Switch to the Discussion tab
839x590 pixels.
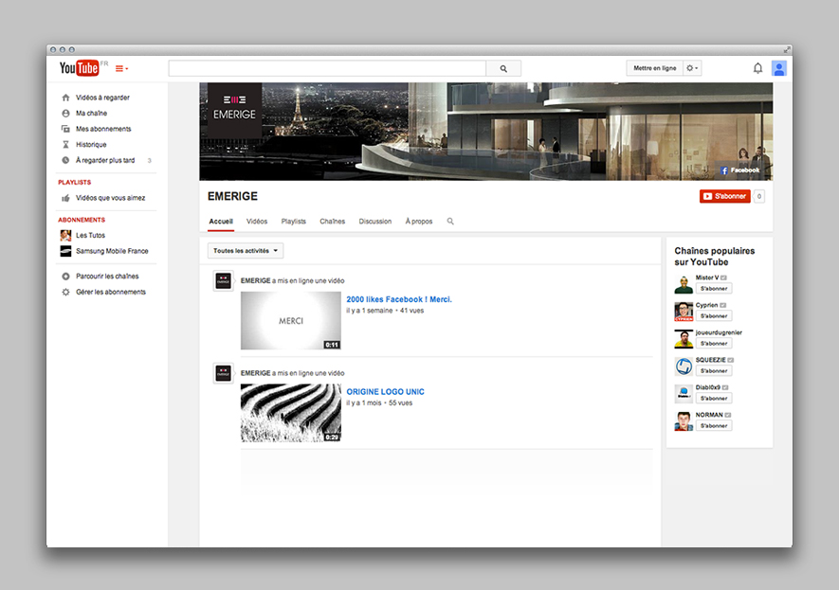coord(375,222)
